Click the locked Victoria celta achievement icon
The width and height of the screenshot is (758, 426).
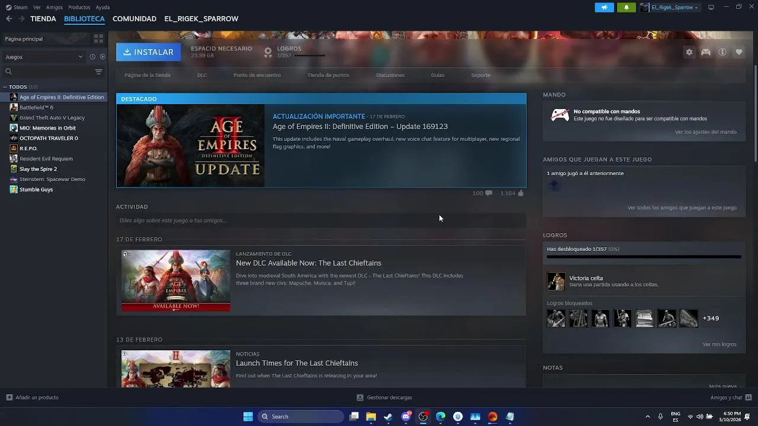[556, 281]
